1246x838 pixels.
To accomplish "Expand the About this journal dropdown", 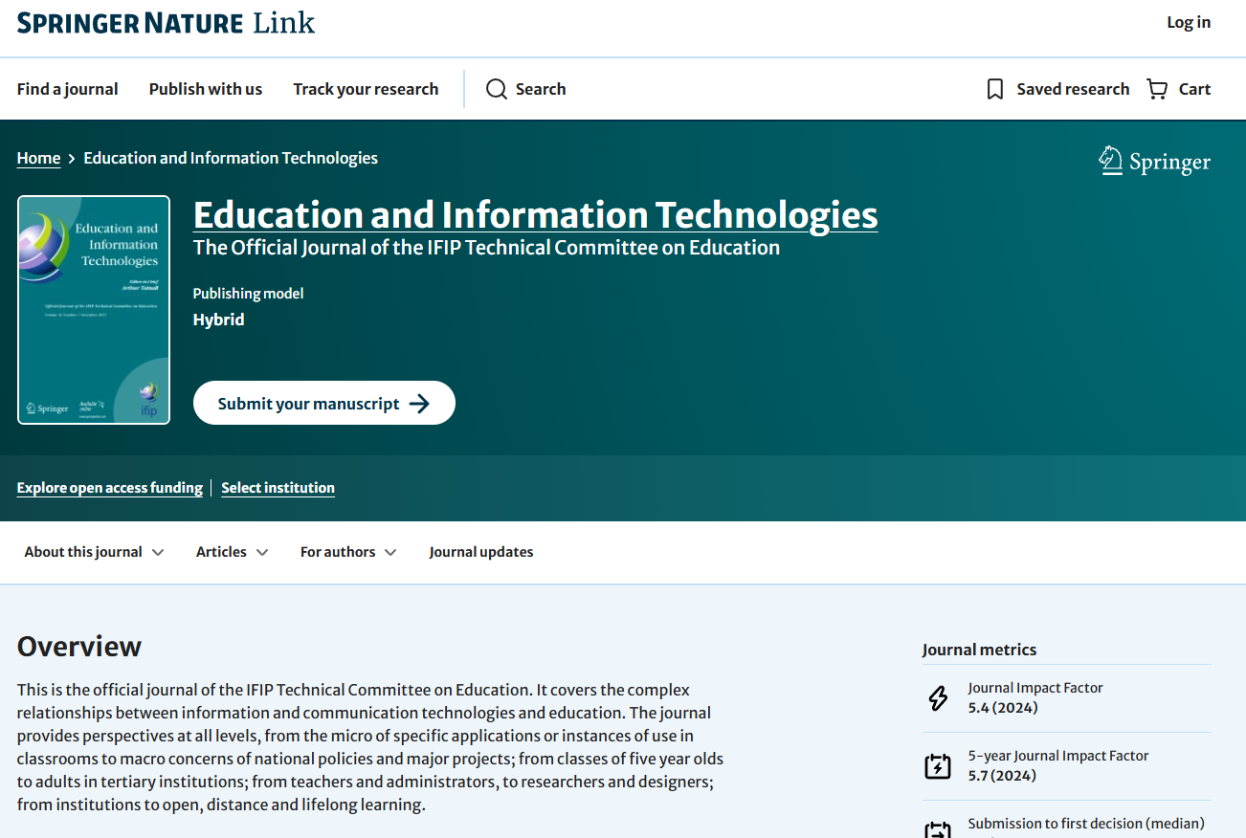I will pos(94,552).
